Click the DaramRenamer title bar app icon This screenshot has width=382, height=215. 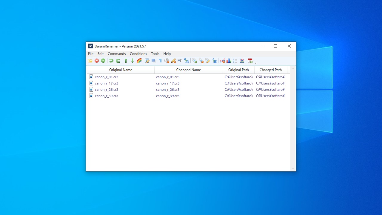point(91,46)
